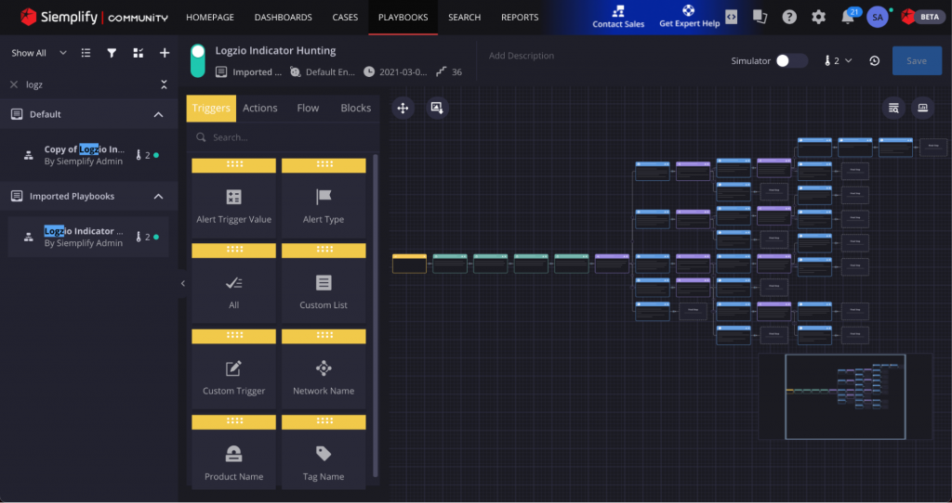Collapse the Imported Playbooks folder

pos(158,197)
